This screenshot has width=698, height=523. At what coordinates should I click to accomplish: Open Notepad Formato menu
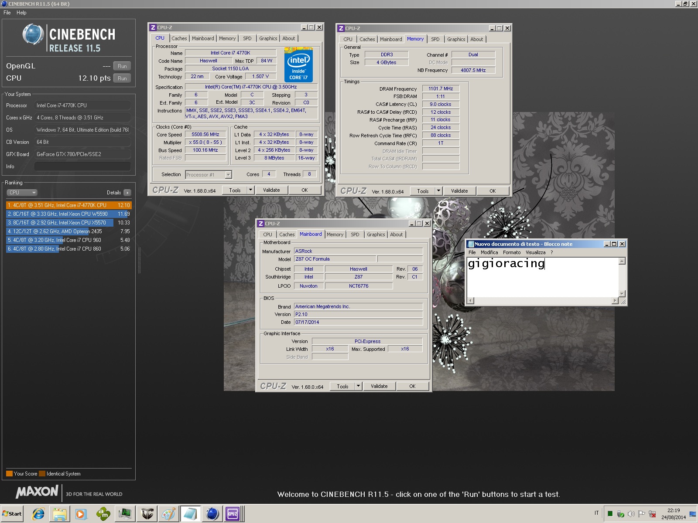point(512,252)
